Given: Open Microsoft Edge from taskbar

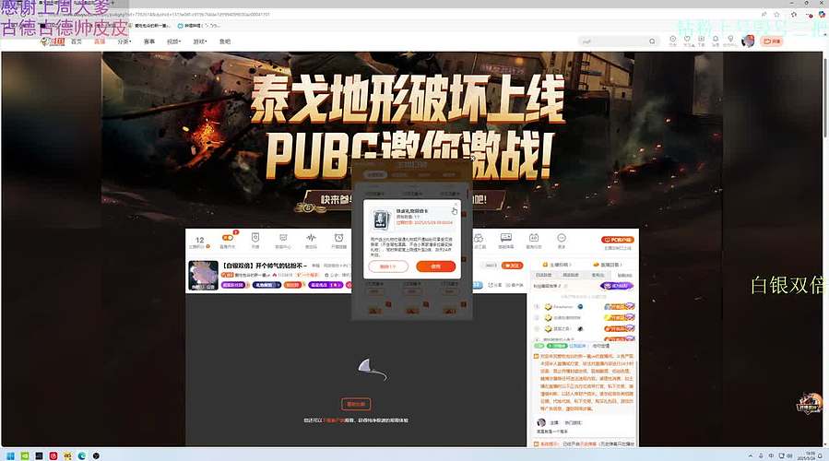Looking at the screenshot, I should click(x=81, y=455).
